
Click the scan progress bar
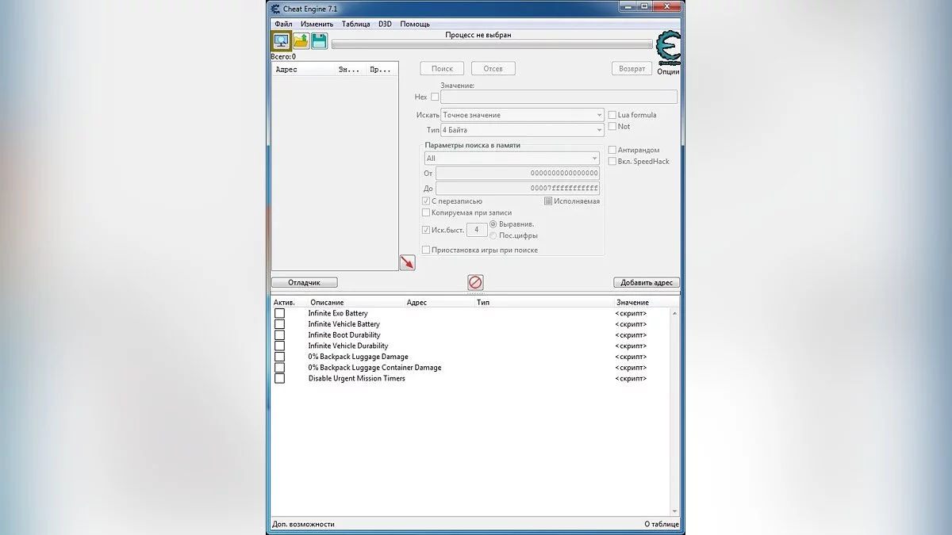(492, 45)
